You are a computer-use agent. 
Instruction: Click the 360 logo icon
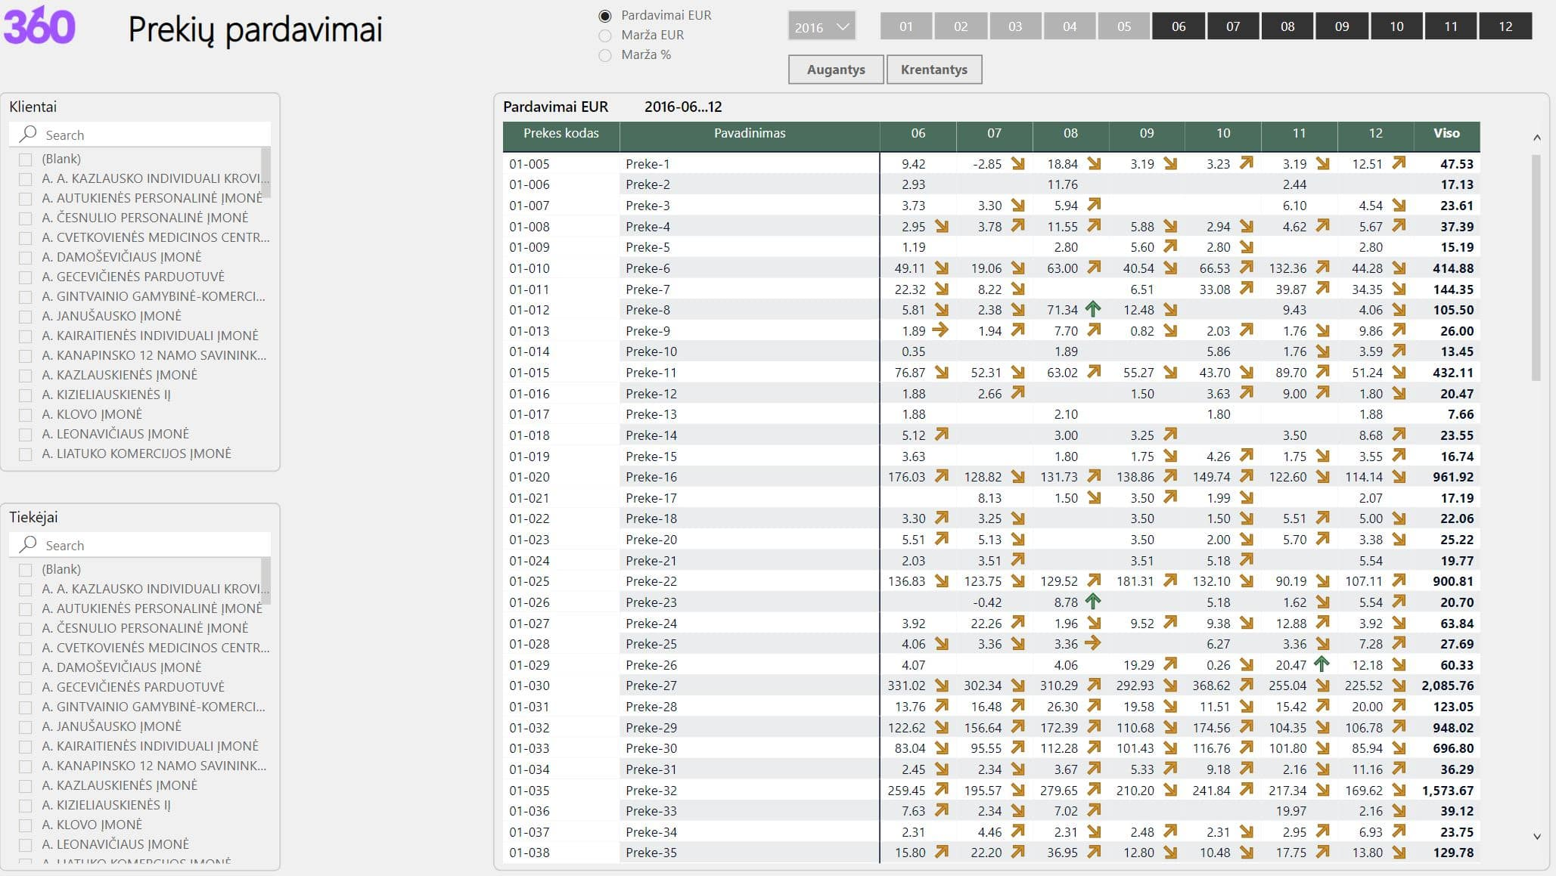(39, 26)
